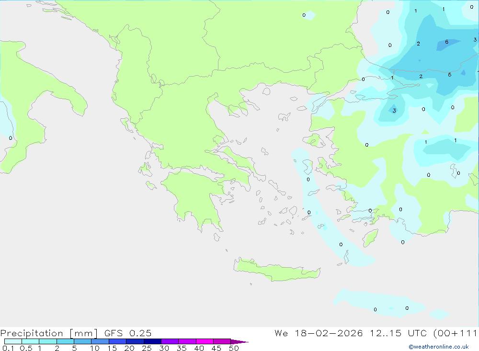Click the legend value label '50'
This screenshot has height=351, width=479.
coord(234,348)
